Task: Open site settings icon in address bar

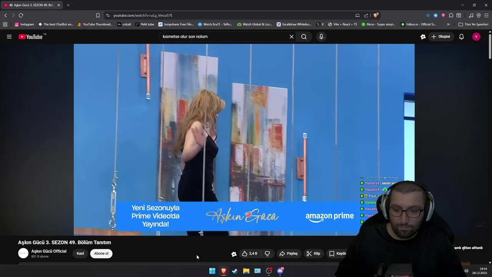Action: click(108, 15)
